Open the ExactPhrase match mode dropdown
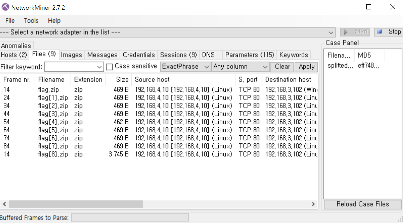403x223 pixels. 185,67
